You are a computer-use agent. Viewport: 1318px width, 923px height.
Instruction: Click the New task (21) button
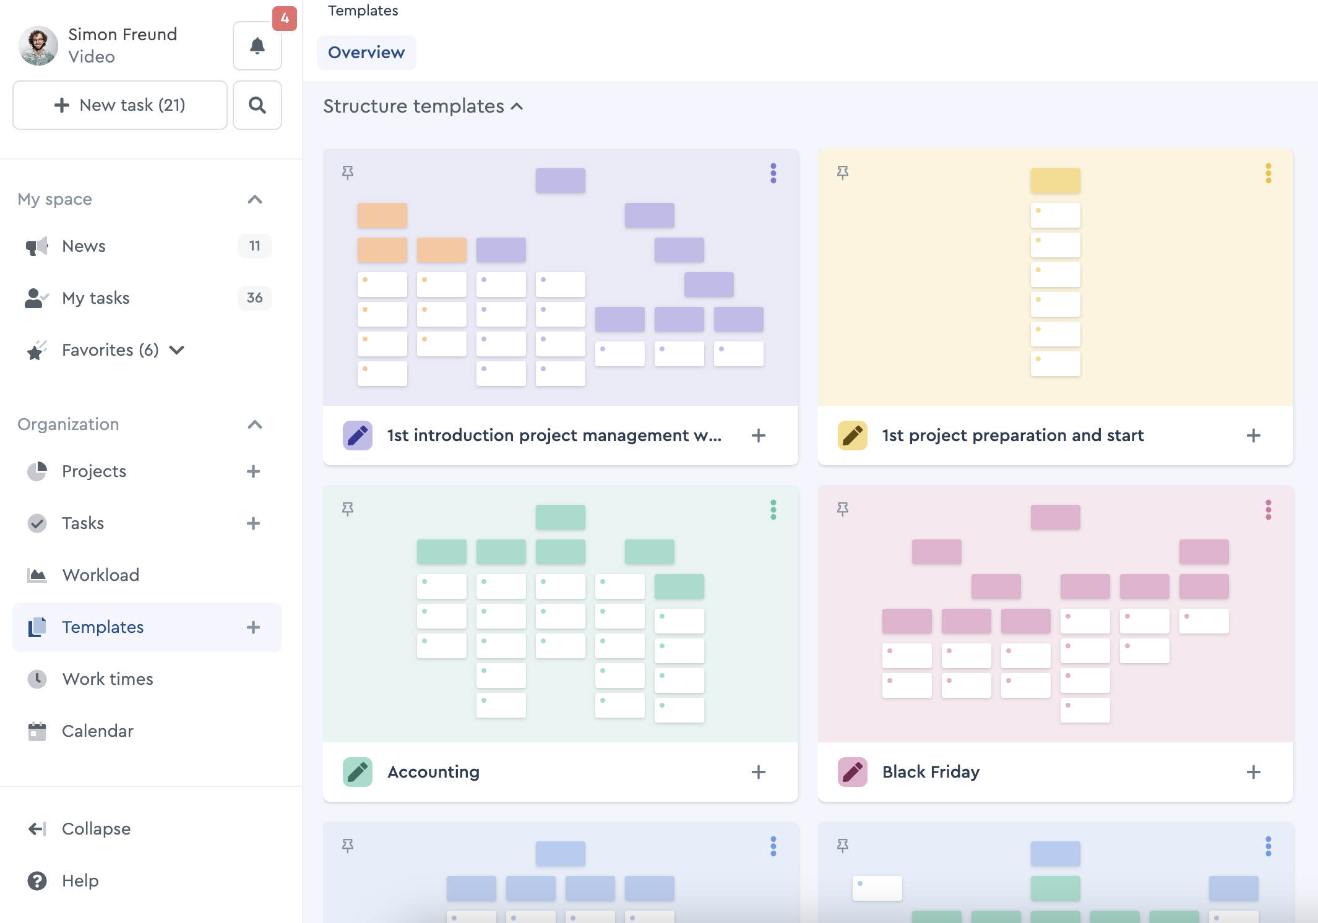click(120, 105)
